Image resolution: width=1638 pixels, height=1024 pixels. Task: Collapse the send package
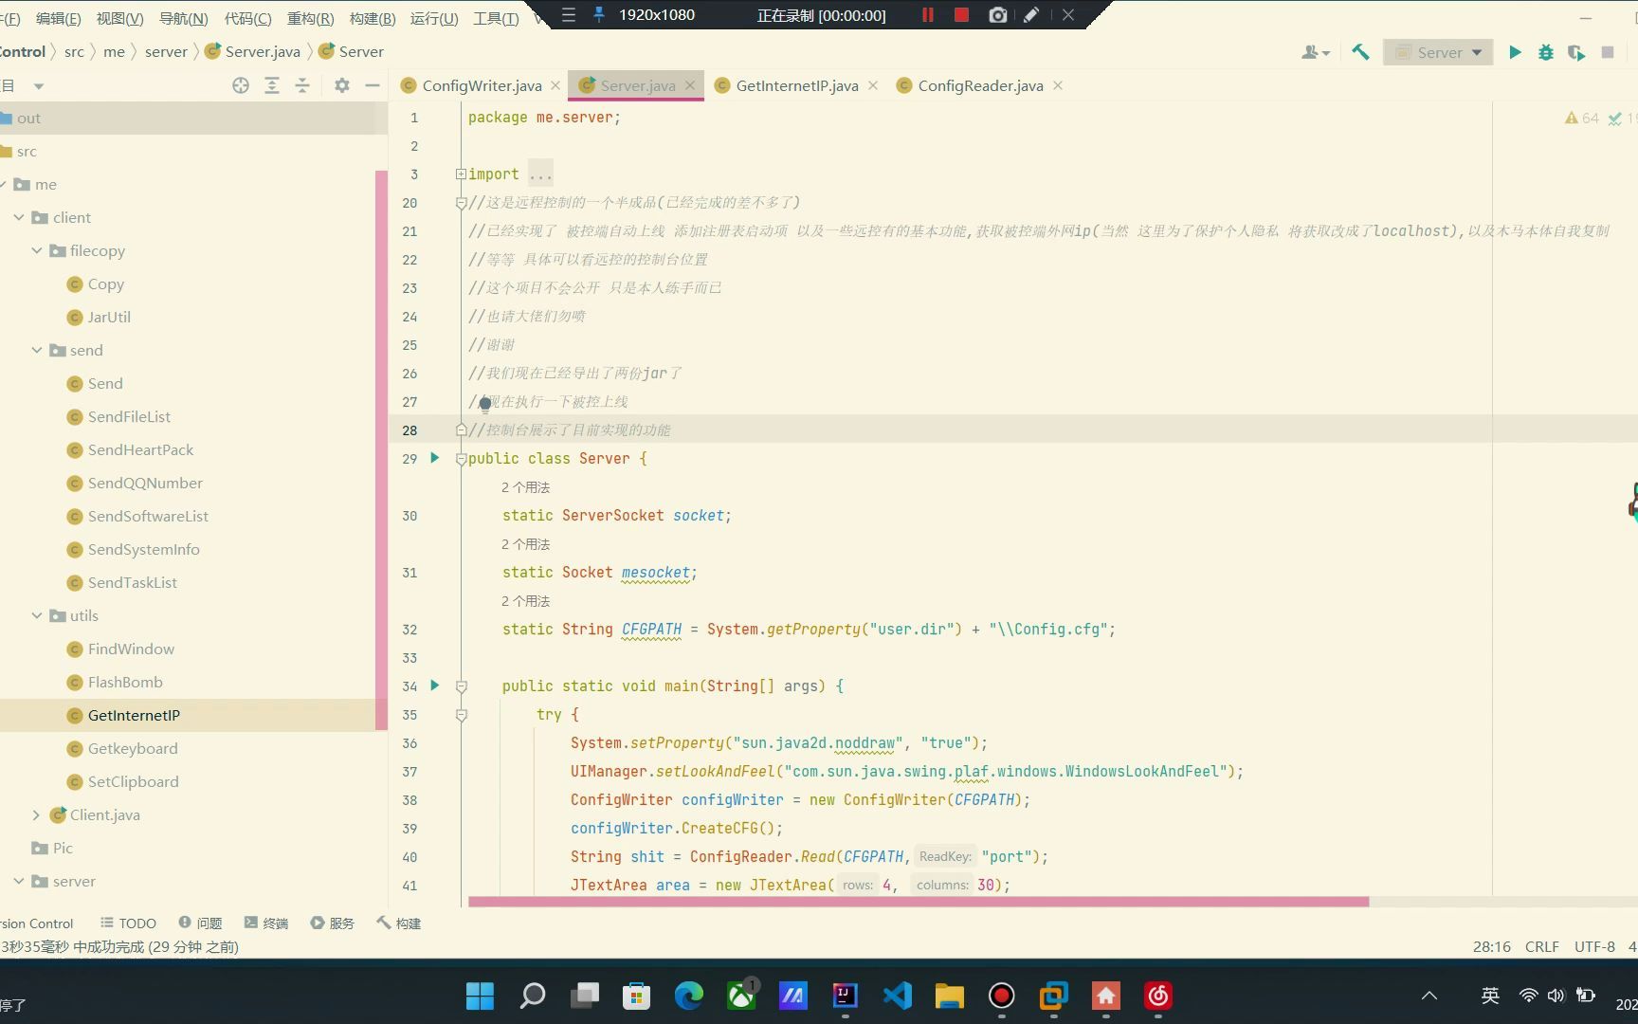37,350
